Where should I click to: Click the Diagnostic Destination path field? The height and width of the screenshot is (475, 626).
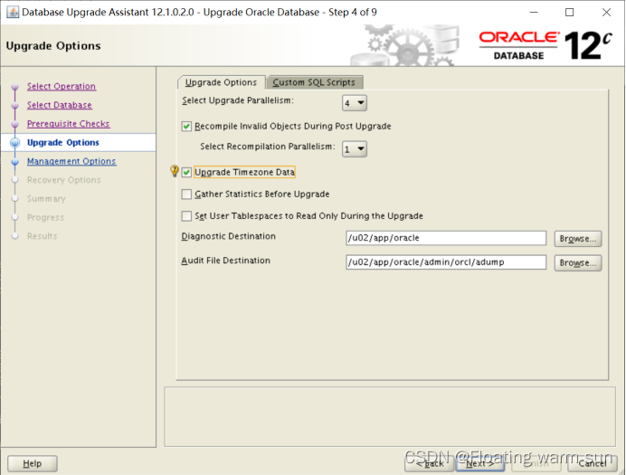pos(446,238)
